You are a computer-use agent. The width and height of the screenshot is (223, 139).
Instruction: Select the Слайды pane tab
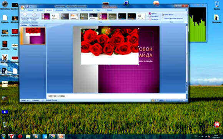(x=24, y=25)
